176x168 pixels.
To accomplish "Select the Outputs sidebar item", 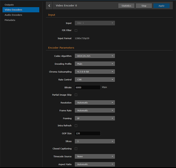I will [x=9, y=5].
